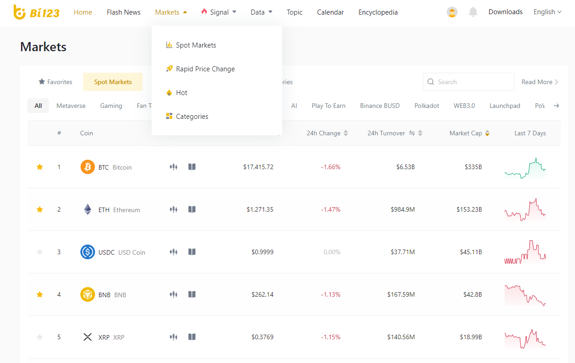Image resolution: width=575 pixels, height=363 pixels.
Task: Click the magnifier icon in the search box
Action: click(x=431, y=82)
